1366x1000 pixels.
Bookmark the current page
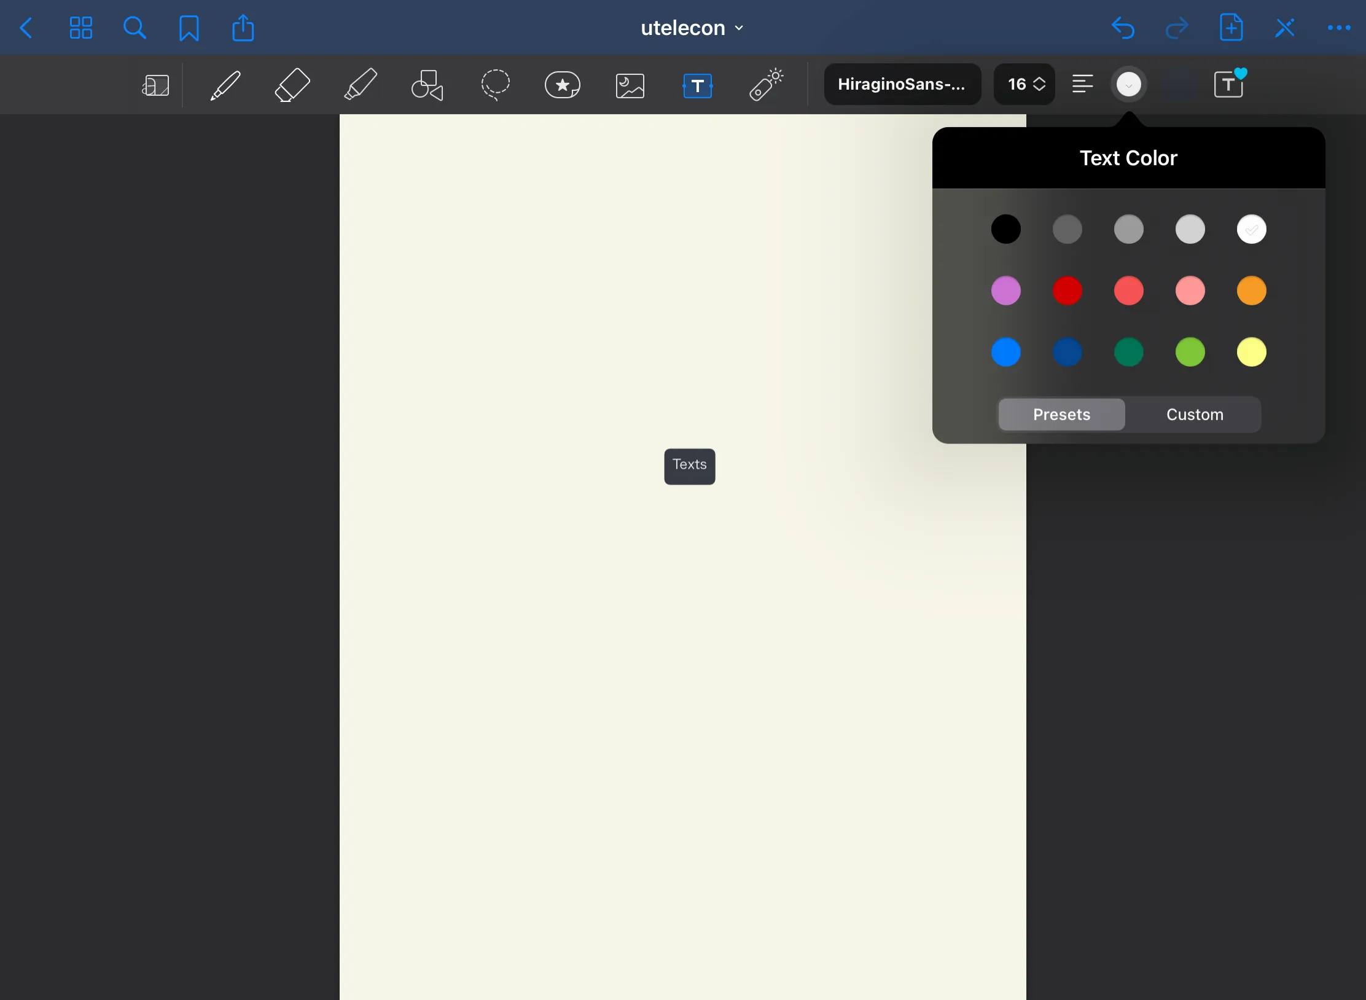(x=189, y=28)
